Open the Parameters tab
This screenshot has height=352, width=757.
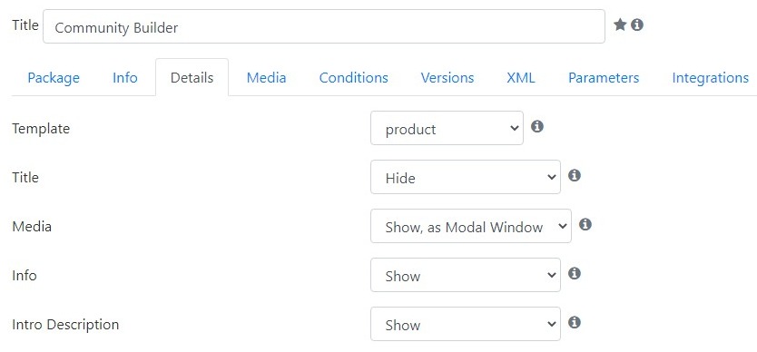(x=604, y=78)
